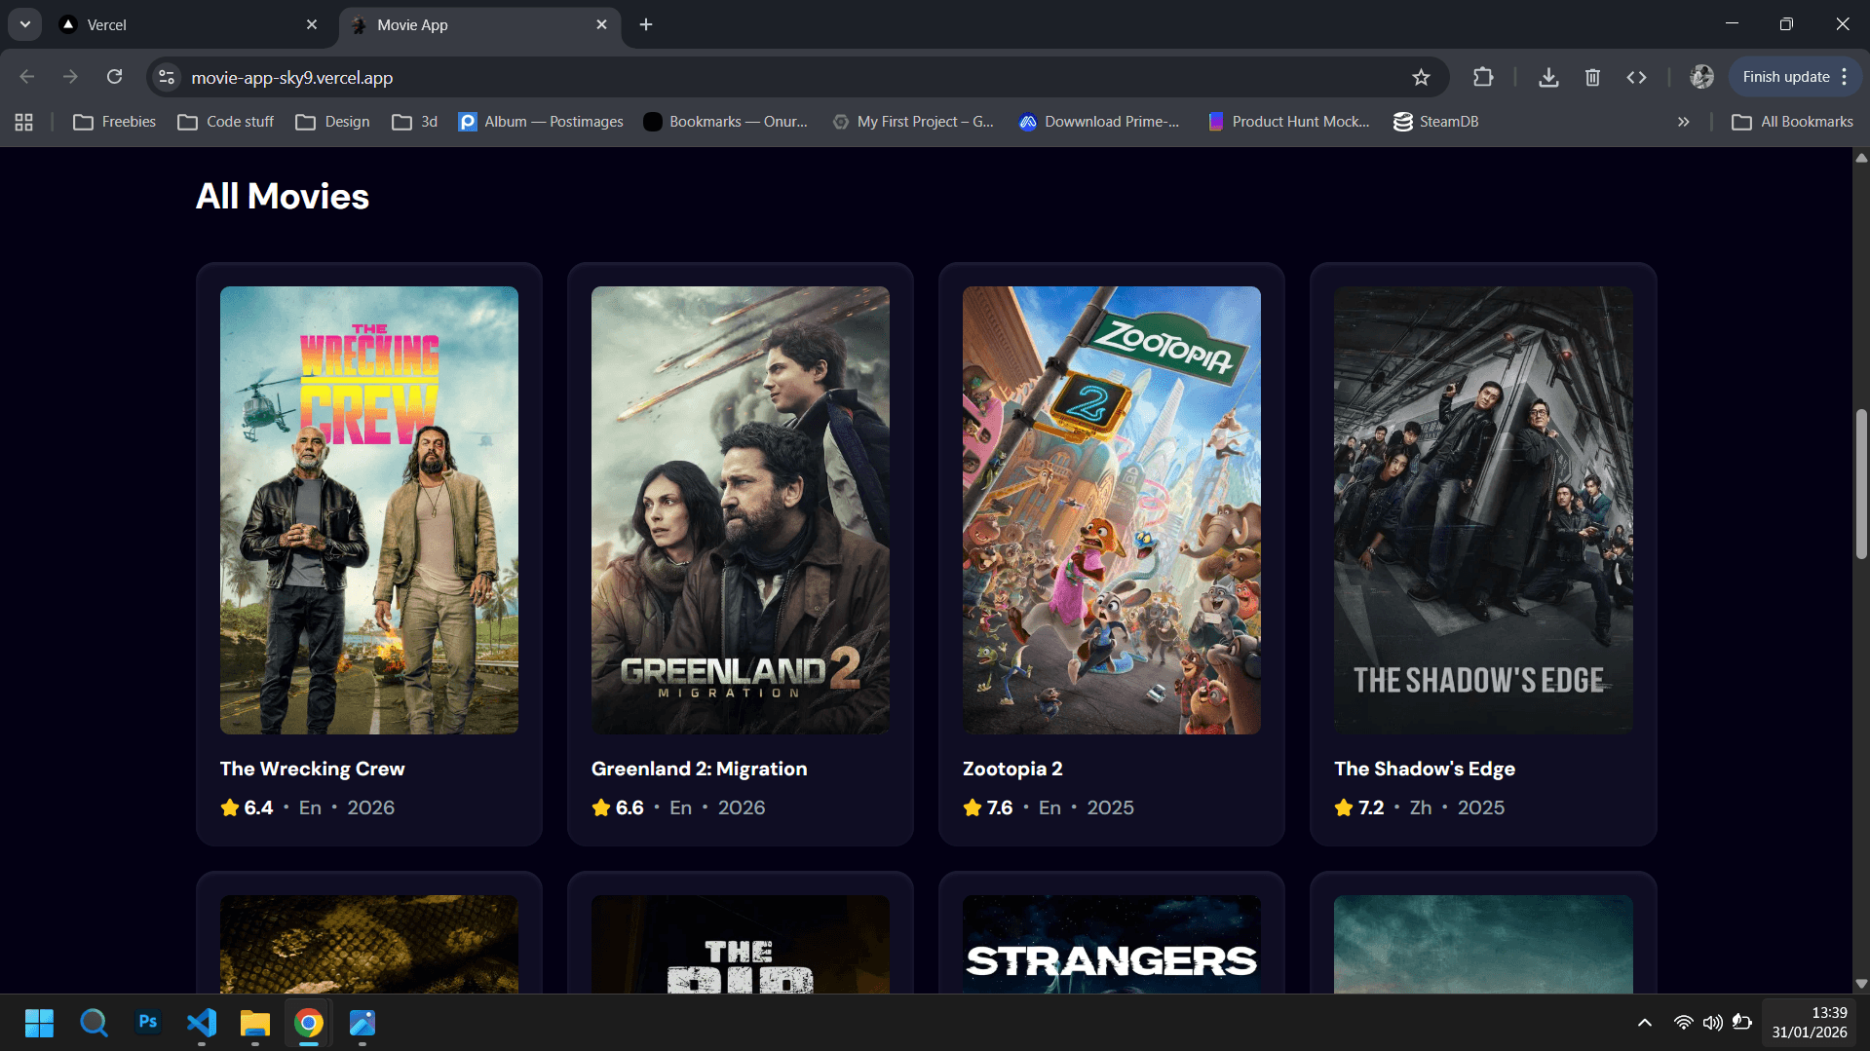This screenshot has width=1870, height=1051.
Task: Expand the hidden bookmarks overflow chevron
Action: (1683, 121)
